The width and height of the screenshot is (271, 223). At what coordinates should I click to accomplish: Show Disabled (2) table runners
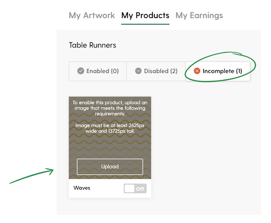[156, 71]
